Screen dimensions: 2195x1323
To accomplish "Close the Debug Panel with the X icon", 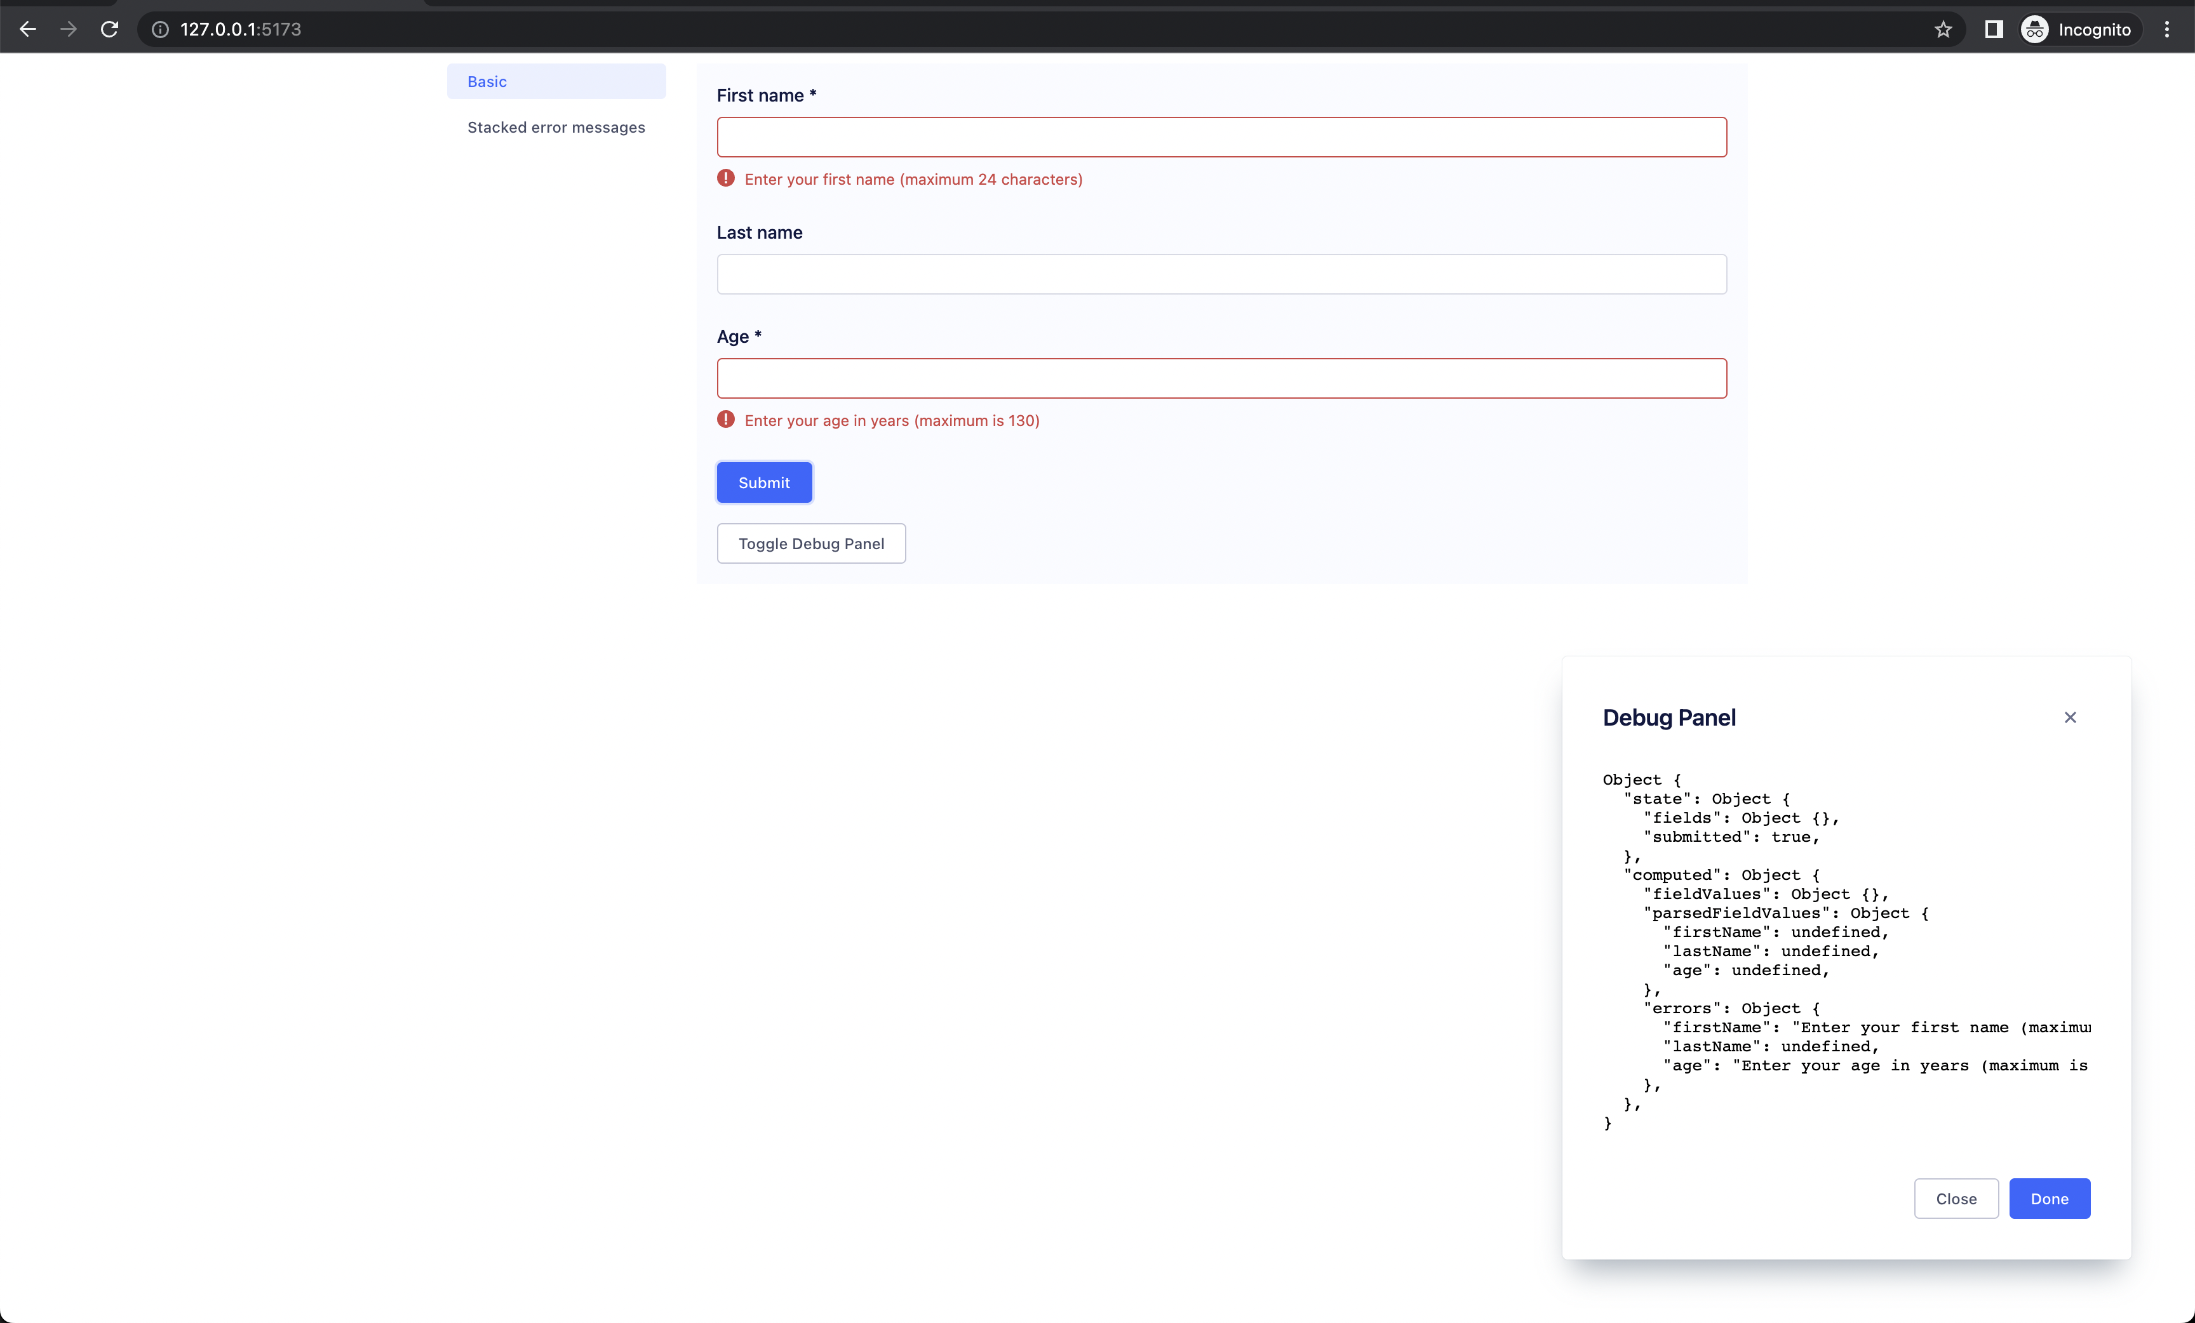I will [x=2069, y=717].
